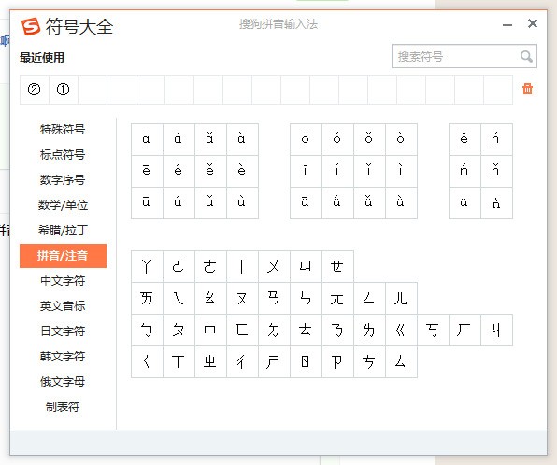This screenshot has width=557, height=465.
Task: Click the Sogou S logo
Action: tap(31, 27)
